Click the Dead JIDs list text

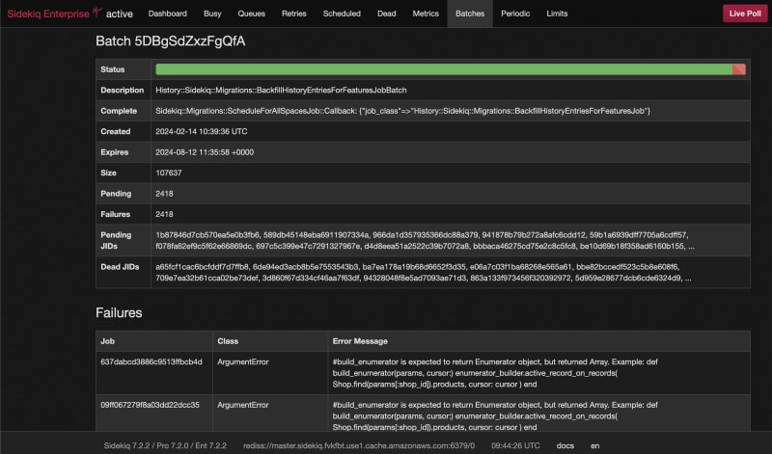click(424, 272)
